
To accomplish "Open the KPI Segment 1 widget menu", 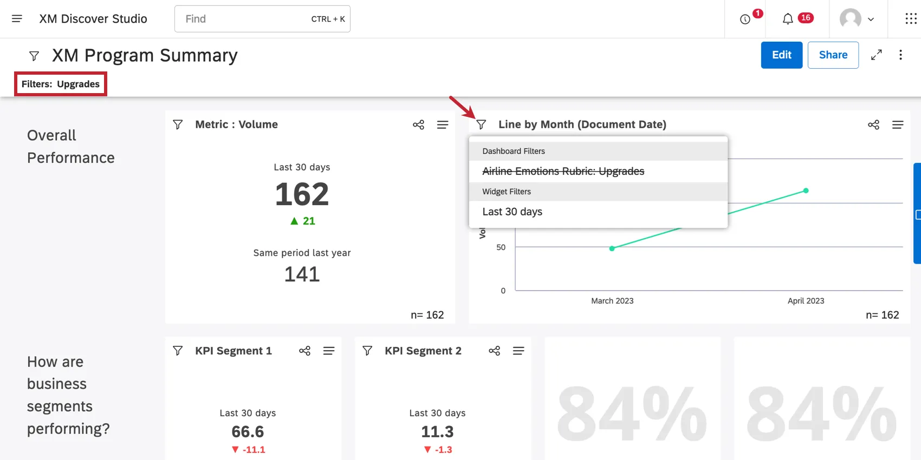I will click(329, 351).
